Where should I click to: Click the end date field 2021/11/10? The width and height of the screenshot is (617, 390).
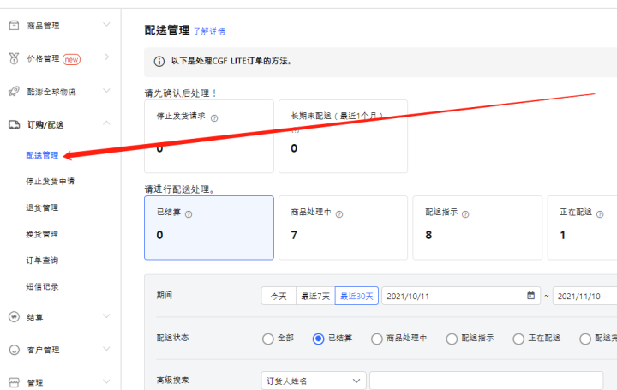pos(585,296)
